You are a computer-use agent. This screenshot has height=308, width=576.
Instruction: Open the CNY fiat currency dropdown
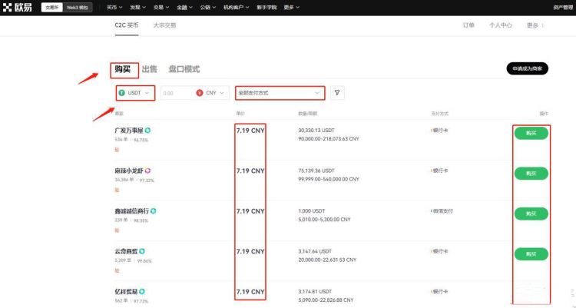[x=212, y=93]
